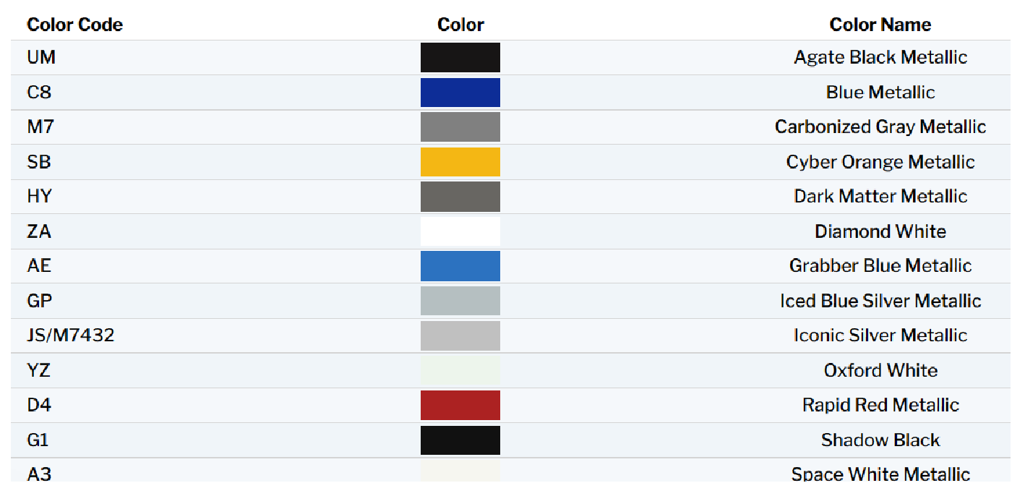Click the Color Name column header

click(x=880, y=25)
